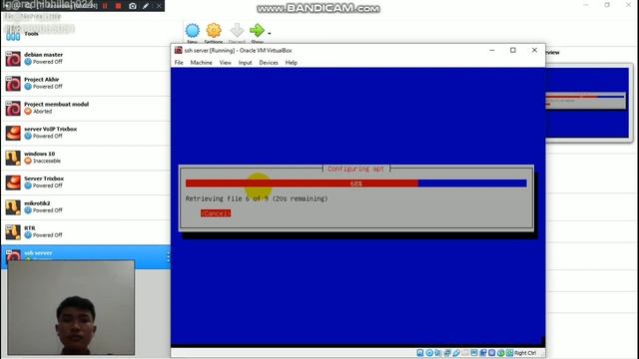Maximize the ssh server VM window
The width and height of the screenshot is (639, 359).
point(513,50)
